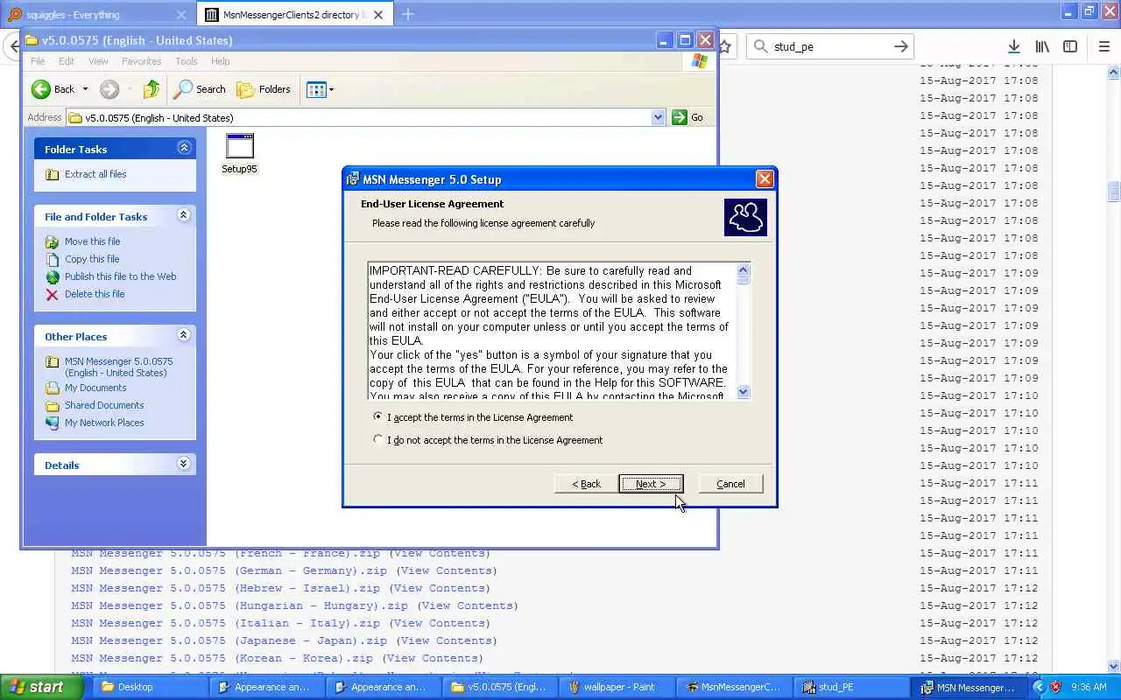The image size is (1121, 700).
Task: Open the Back history dropdown arrow
Action: (85, 89)
